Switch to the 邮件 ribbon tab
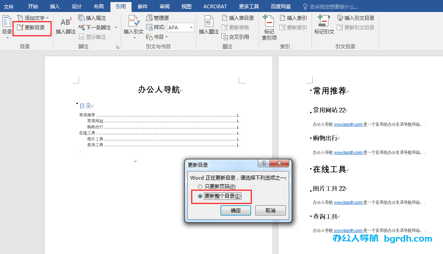This screenshot has height=254, width=443. pos(142,6)
